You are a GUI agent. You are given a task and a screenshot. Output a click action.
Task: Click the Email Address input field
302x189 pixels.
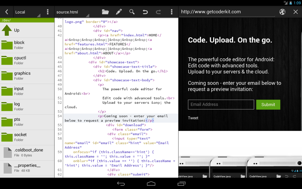click(x=221, y=104)
